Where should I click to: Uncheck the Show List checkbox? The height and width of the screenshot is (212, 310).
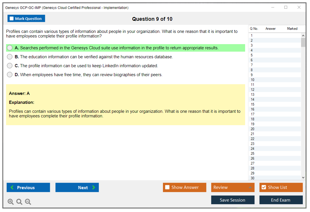pyautogui.click(x=264, y=187)
